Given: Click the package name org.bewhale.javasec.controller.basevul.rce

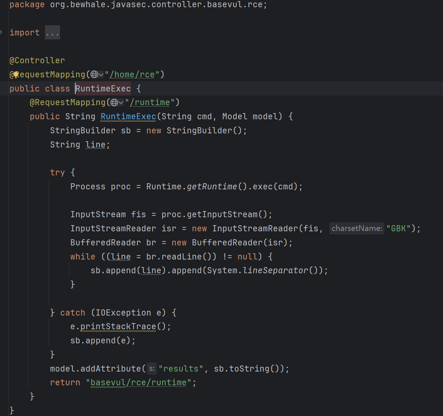Looking at the screenshot, I should point(156,5).
